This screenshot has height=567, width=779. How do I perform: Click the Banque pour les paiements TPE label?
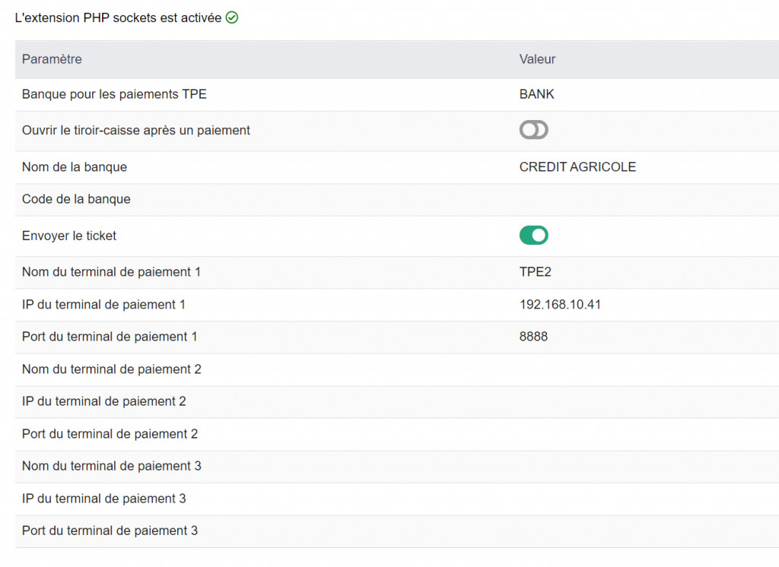pyautogui.click(x=114, y=94)
